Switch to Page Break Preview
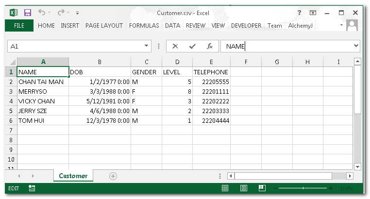 [x=262, y=188]
